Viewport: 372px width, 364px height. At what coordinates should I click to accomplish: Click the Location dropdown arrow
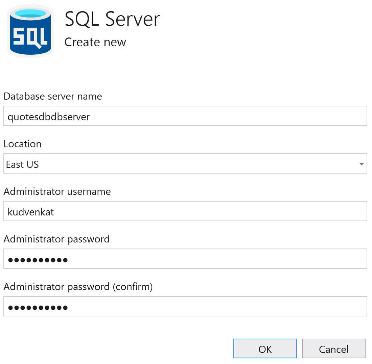[x=361, y=164]
